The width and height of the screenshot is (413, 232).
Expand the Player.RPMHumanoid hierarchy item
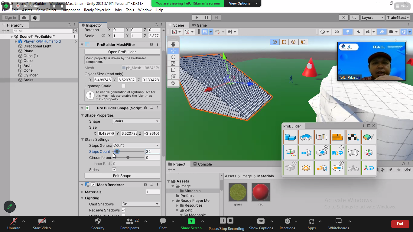16,41
